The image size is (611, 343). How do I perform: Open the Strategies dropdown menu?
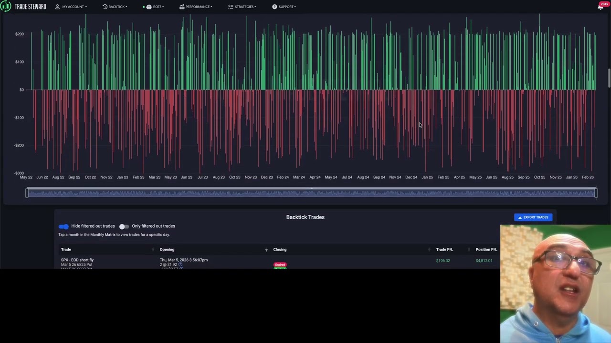pos(242,7)
